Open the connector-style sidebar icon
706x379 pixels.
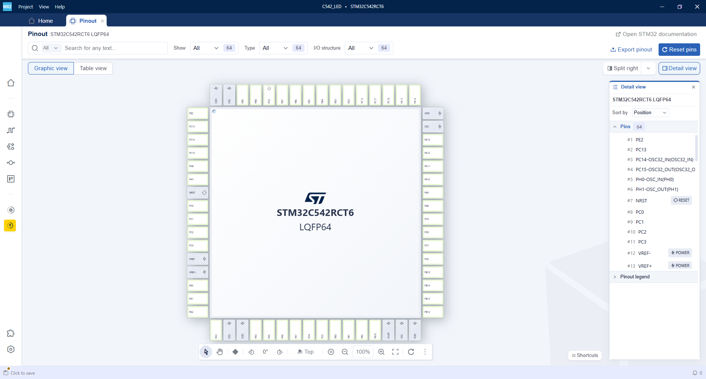click(x=11, y=163)
